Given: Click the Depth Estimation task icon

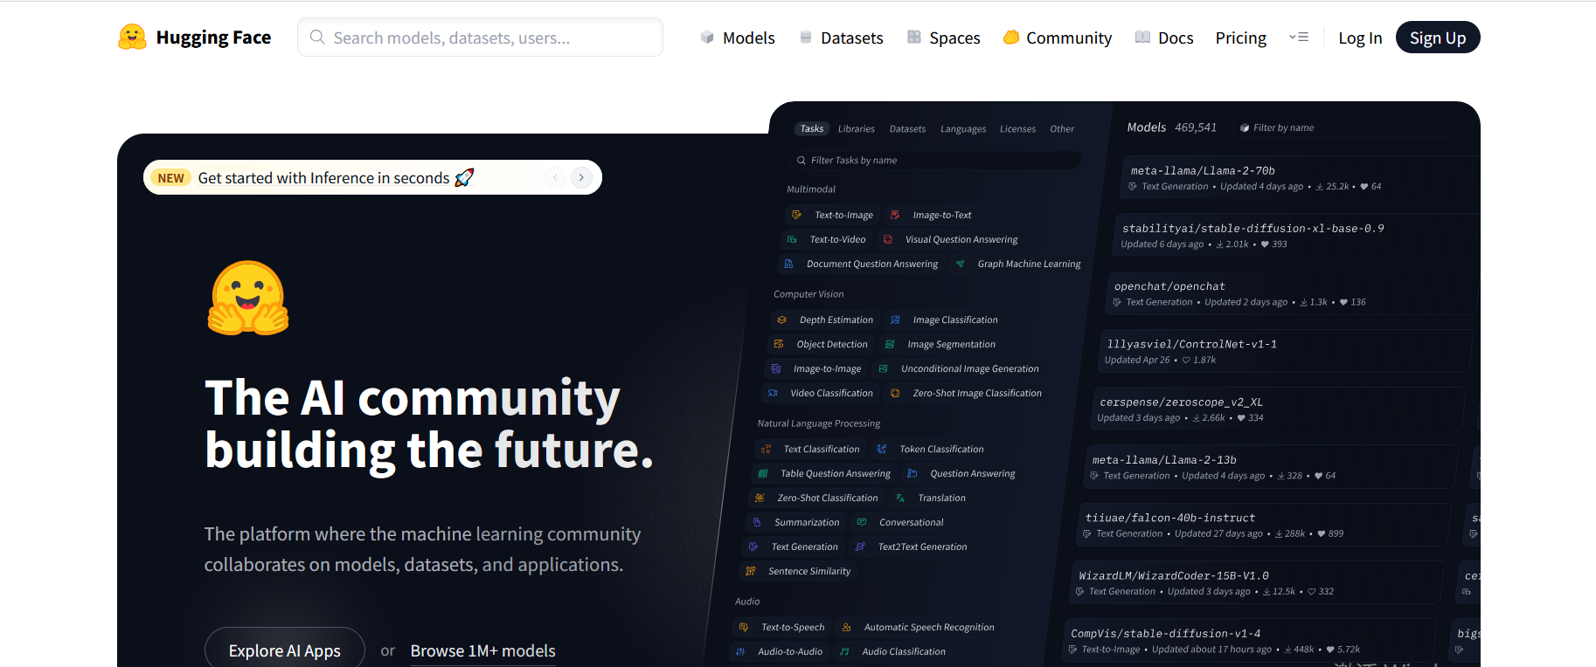Looking at the screenshot, I should pos(782,320).
